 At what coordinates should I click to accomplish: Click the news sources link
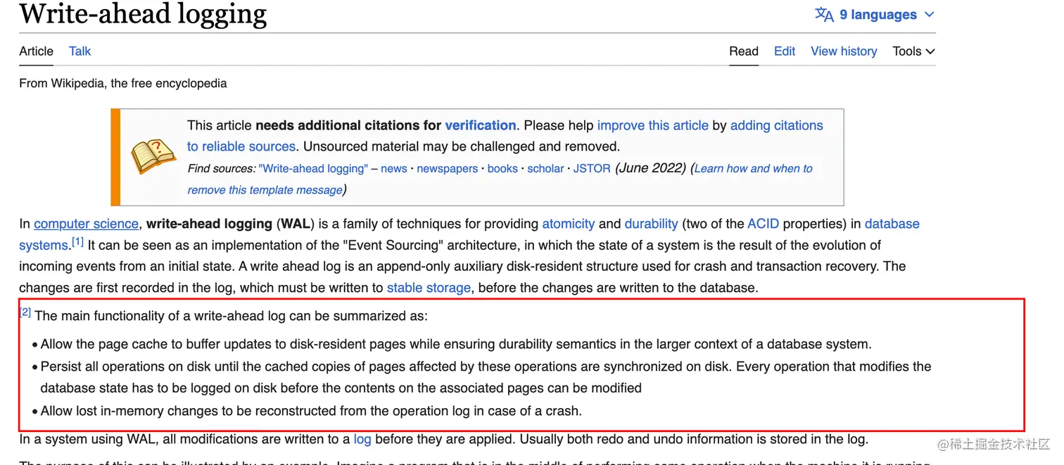pos(394,169)
